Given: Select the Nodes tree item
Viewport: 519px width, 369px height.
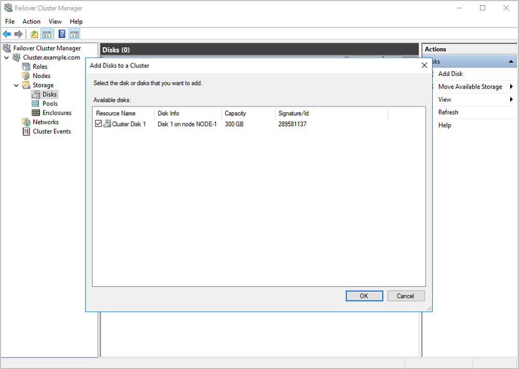Looking at the screenshot, I should [x=42, y=76].
